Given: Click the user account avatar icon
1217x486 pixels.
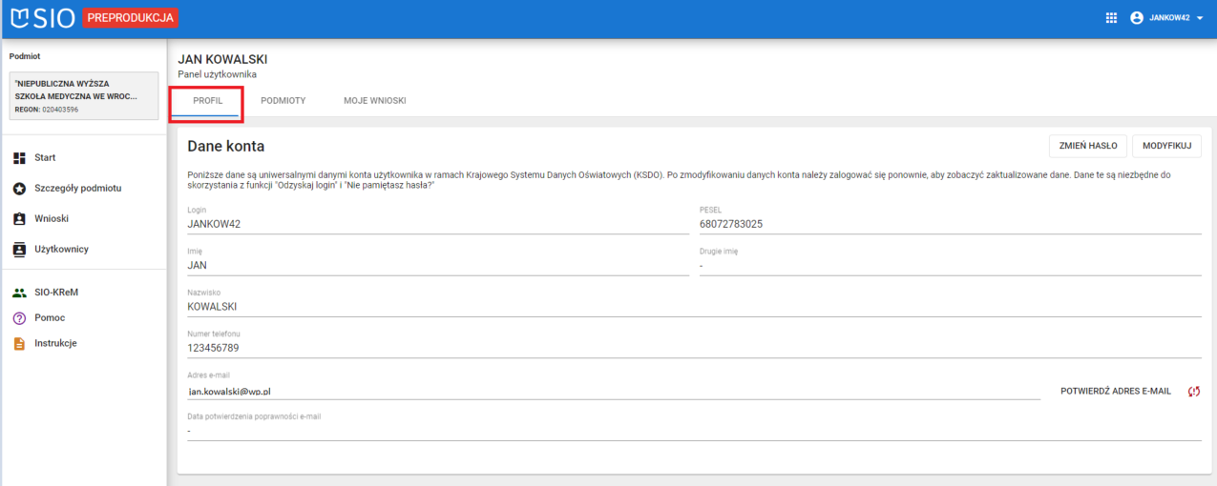Looking at the screenshot, I should (x=1137, y=18).
